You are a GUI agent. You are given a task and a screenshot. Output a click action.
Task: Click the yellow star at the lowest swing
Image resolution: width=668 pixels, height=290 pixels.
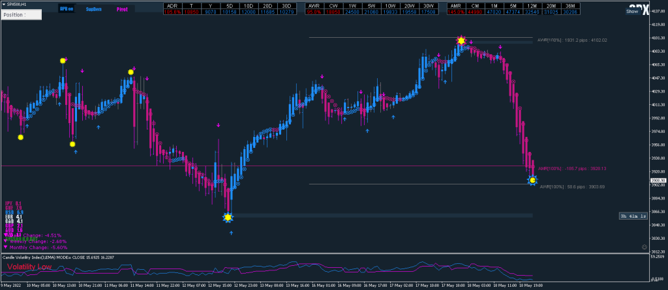228,217
